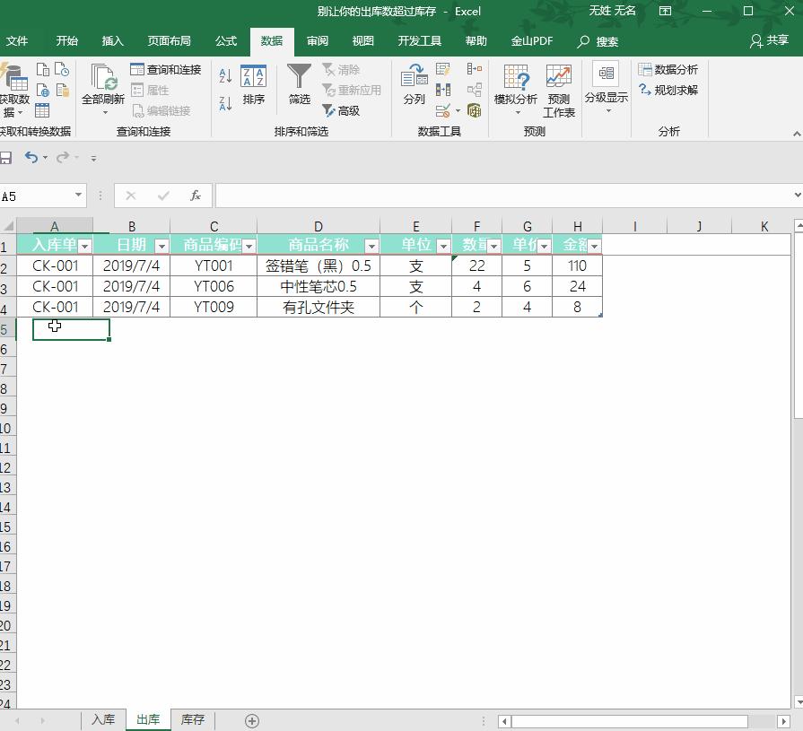
Task: Open the 公式 ribbon tab
Action: (225, 40)
